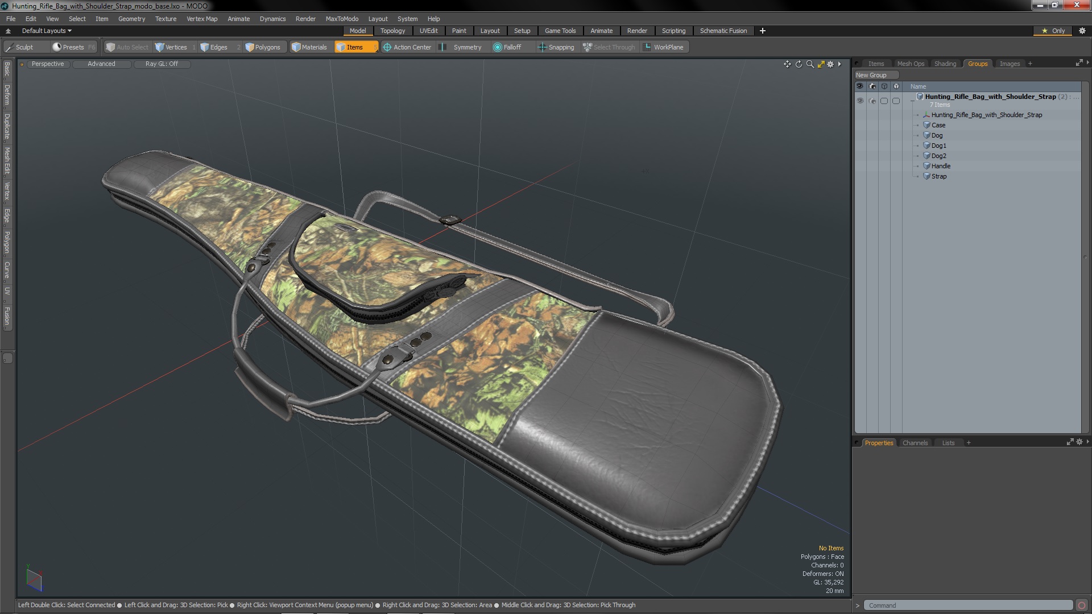Click the Properties panel gear icon

tap(1079, 442)
